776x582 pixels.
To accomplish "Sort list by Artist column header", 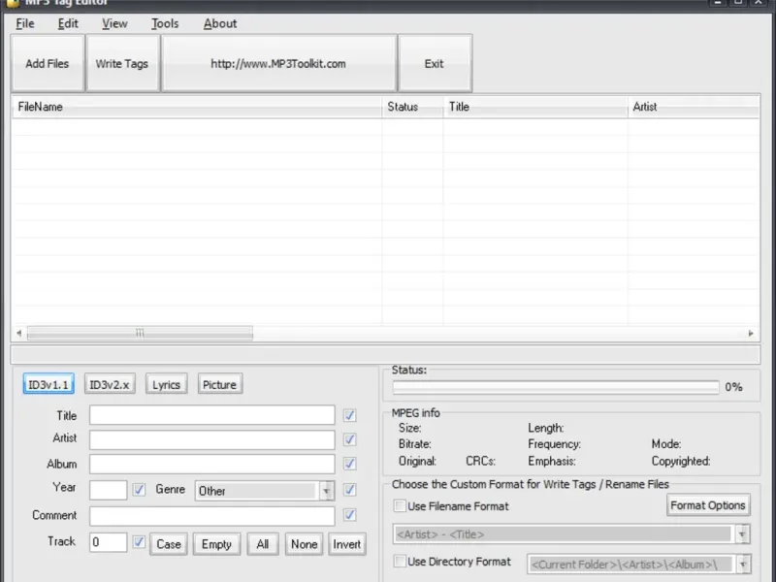I will [694, 107].
